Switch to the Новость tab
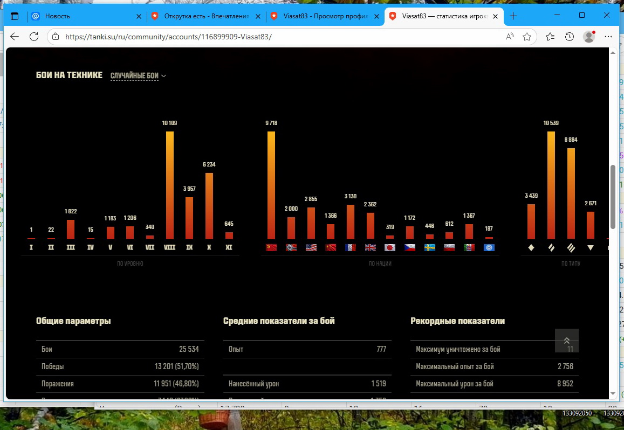 86,16
